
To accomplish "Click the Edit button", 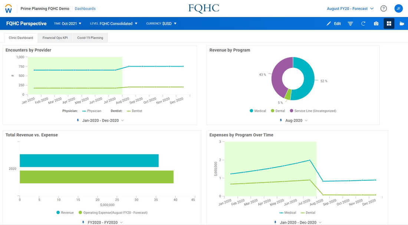I will (x=334, y=24).
